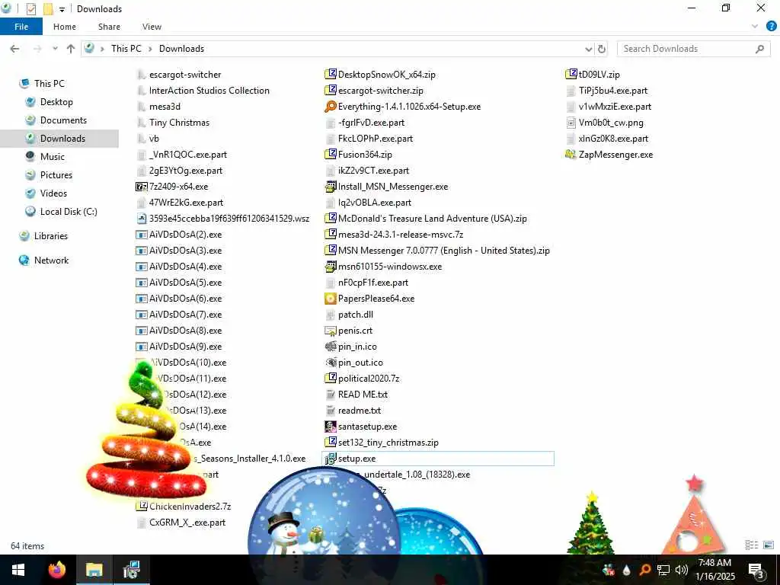Select the pin_out.ico icon

tap(331, 363)
